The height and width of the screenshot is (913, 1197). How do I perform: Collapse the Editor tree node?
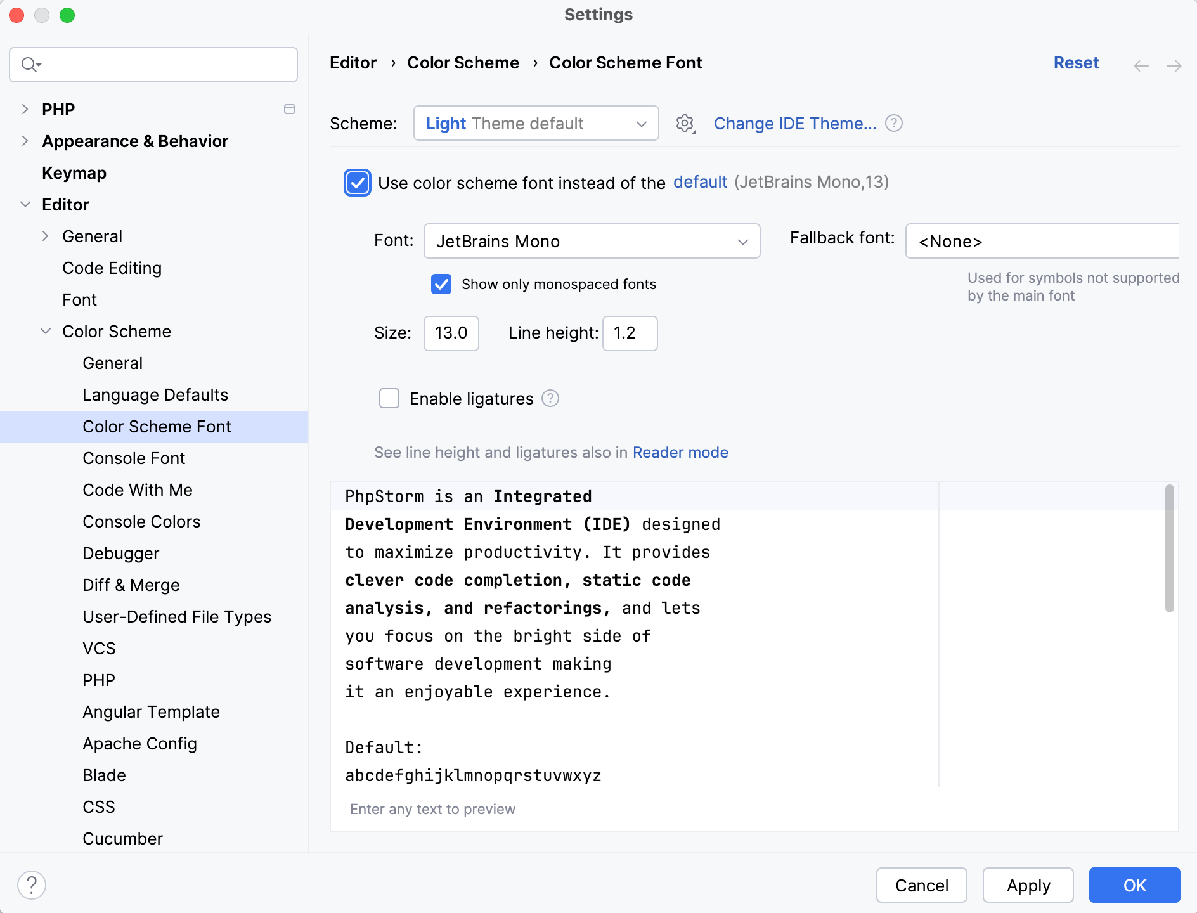[x=25, y=204]
